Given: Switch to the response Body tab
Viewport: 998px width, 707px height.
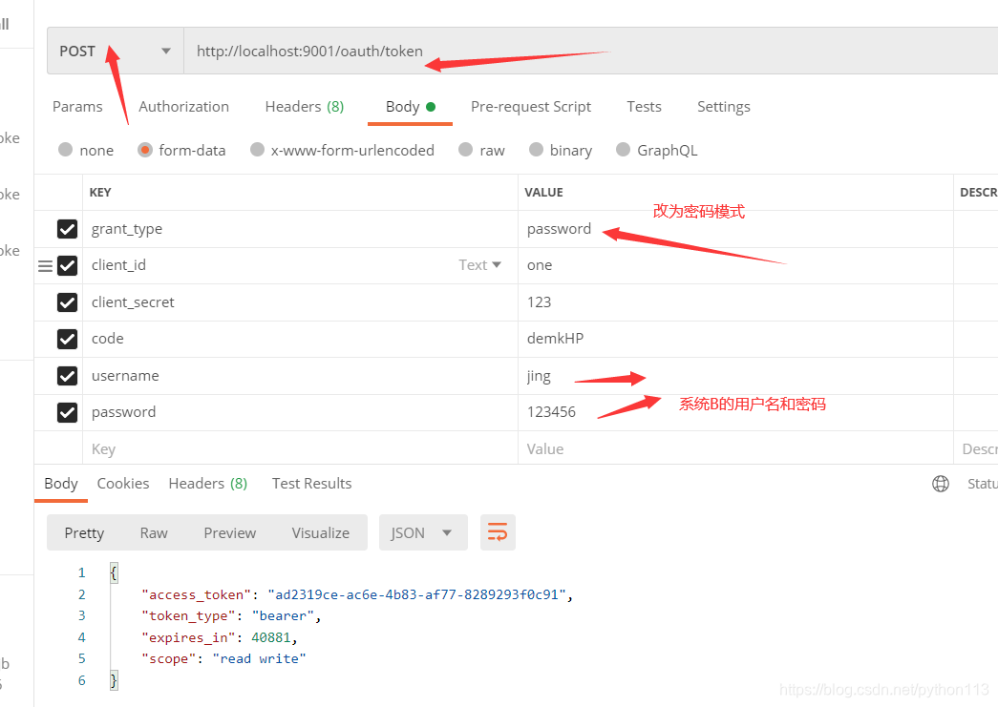Looking at the screenshot, I should 61,484.
